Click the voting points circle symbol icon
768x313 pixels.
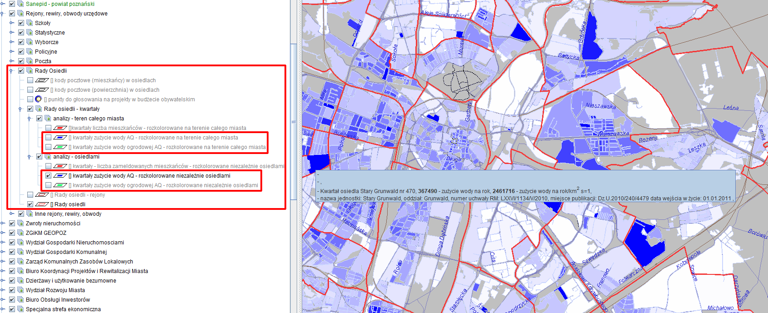click(39, 99)
